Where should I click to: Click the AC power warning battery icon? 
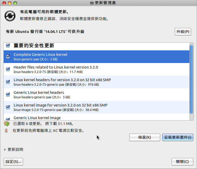[7, 131]
